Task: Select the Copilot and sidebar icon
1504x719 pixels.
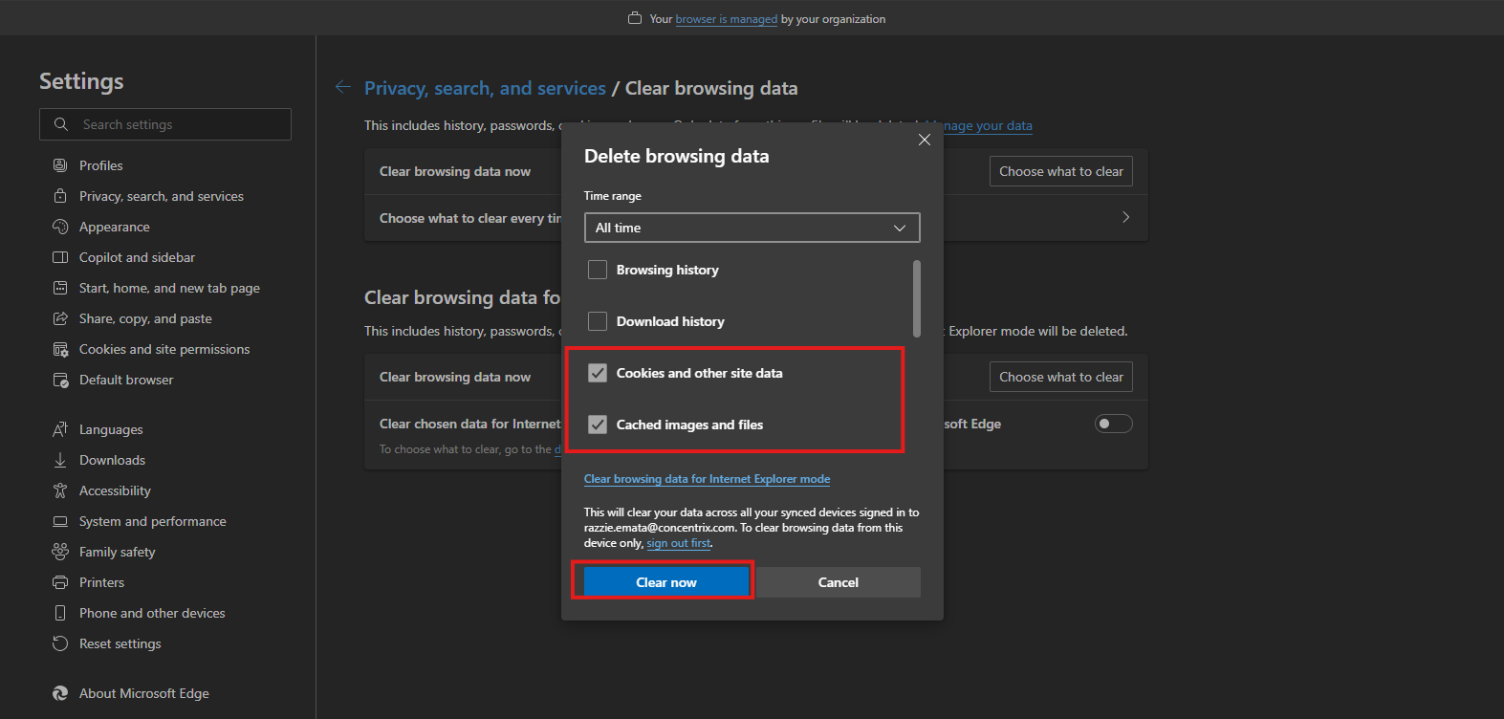Action: pyautogui.click(x=60, y=257)
